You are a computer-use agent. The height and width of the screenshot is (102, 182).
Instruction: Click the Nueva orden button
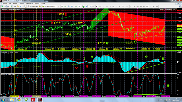click(x=33, y=7)
